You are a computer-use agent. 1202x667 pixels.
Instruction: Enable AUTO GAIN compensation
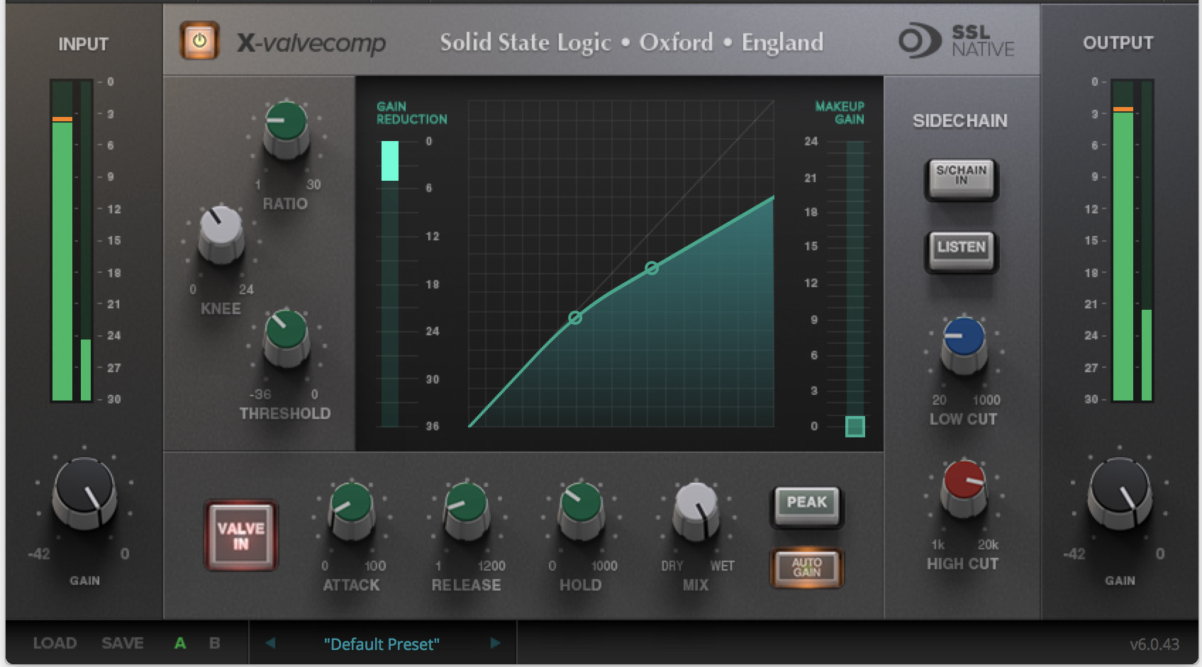807,567
